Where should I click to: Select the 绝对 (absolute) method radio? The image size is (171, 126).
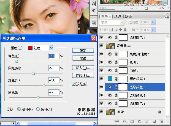point(38,109)
